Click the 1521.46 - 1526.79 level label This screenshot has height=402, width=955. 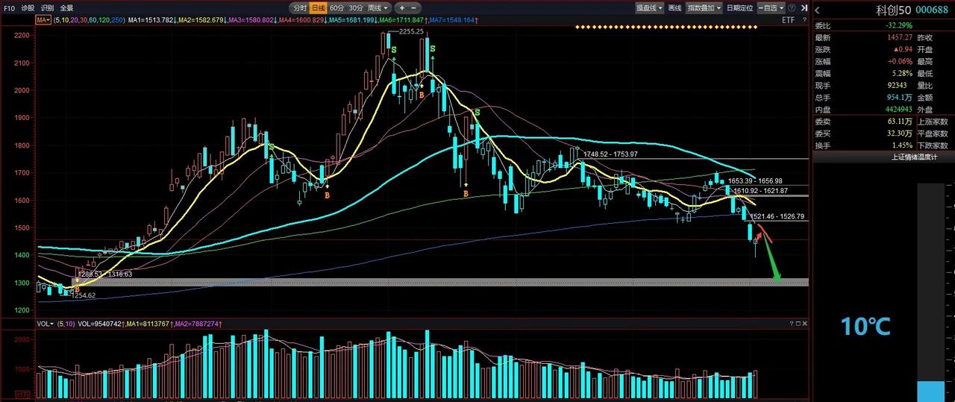point(777,216)
